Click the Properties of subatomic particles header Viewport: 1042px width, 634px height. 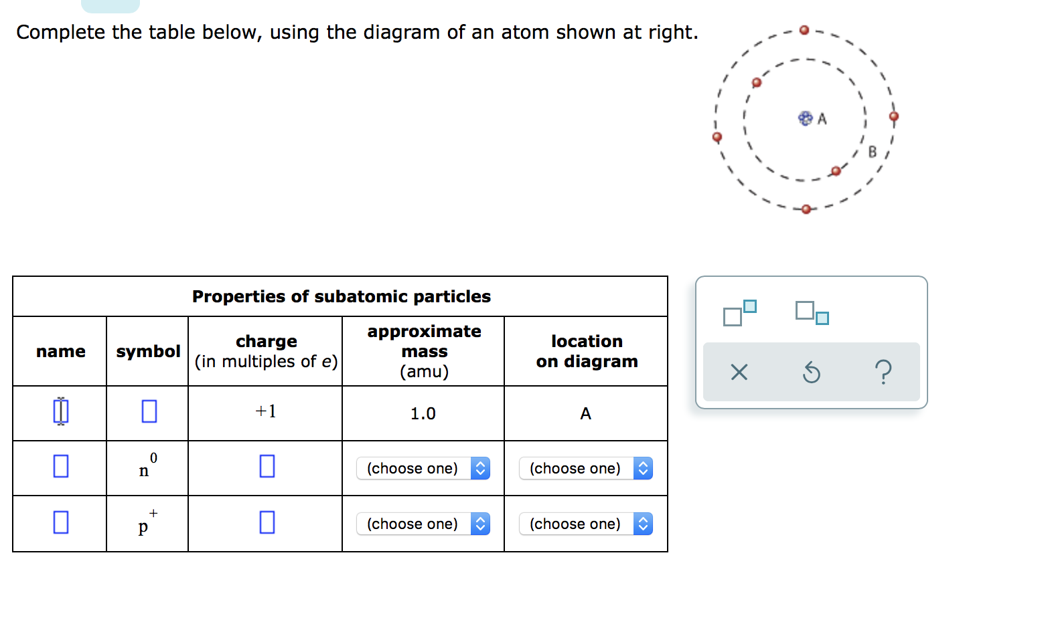(341, 296)
